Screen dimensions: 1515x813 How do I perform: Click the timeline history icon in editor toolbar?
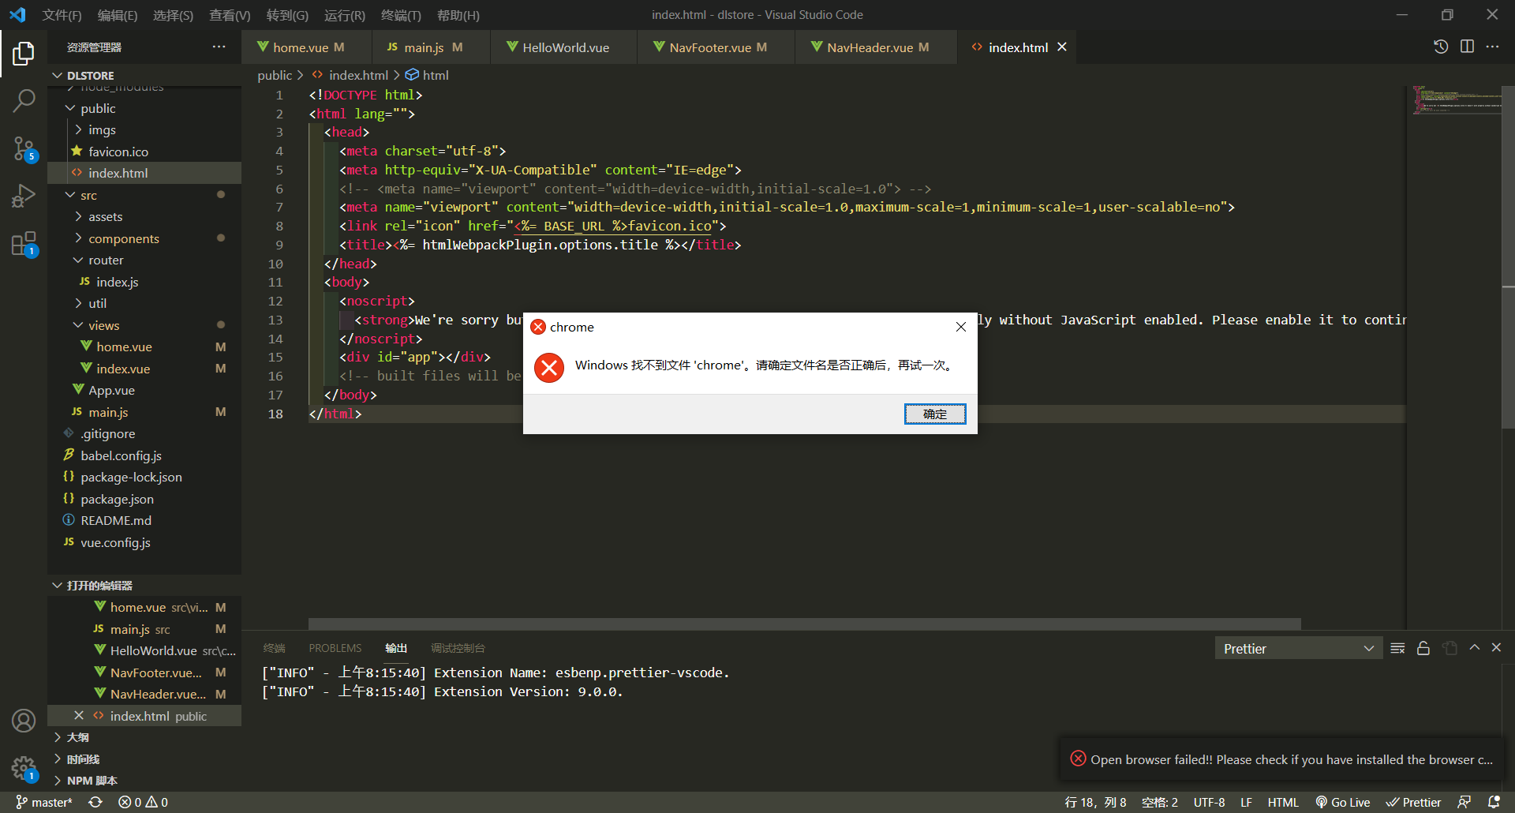(1441, 47)
